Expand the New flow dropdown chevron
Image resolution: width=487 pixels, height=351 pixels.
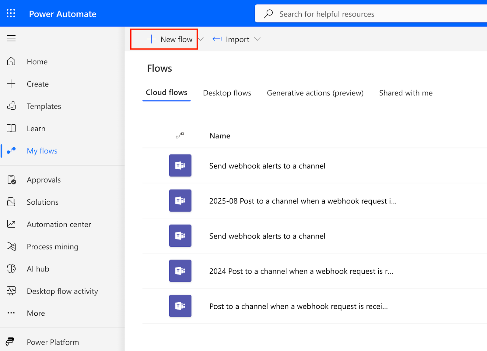pyautogui.click(x=201, y=39)
